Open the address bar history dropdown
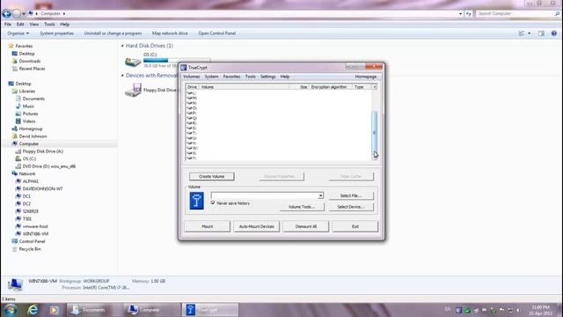 [461, 14]
